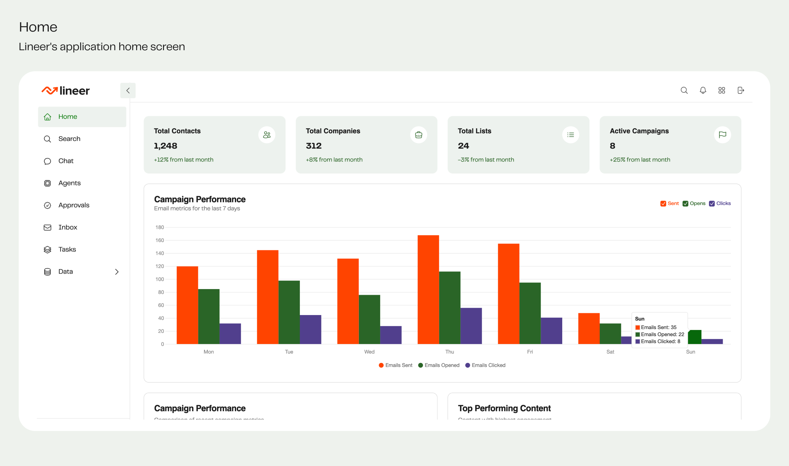This screenshot has height=466, width=789.
Task: Go to Approvals in sidebar
Action: pos(74,205)
